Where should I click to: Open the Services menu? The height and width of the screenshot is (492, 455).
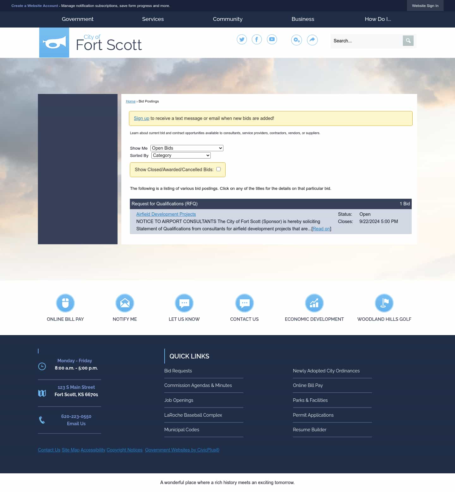(x=153, y=19)
